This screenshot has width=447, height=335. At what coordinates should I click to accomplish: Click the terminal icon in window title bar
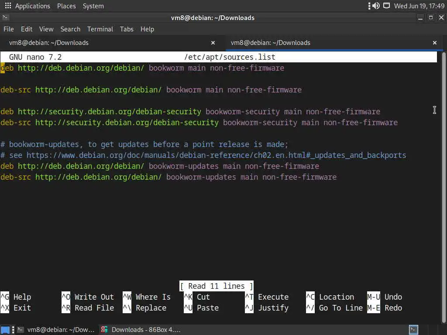point(5,17)
